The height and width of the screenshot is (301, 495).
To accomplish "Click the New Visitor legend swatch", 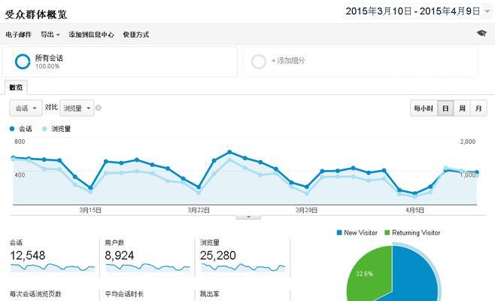I will point(339,233).
